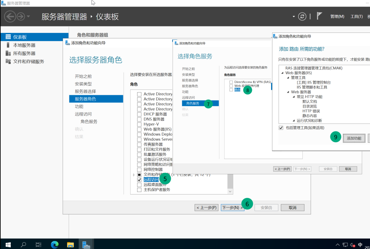Open Task View from the taskbar
Image resolution: width=370 pixels, height=249 pixels.
38,245
